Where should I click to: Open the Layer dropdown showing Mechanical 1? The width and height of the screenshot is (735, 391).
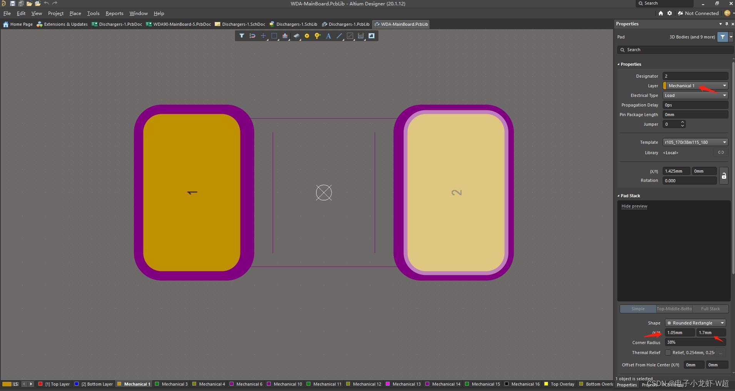[695, 86]
